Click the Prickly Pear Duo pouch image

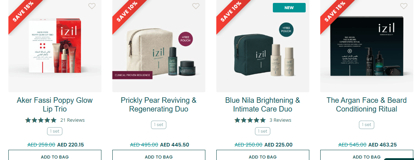146,51
